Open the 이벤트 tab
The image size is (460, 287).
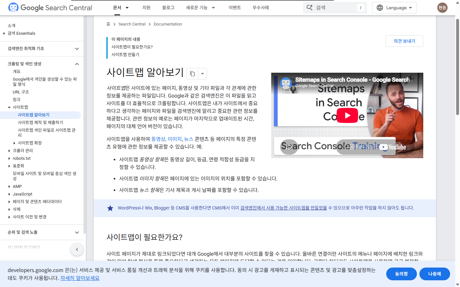pos(235,8)
